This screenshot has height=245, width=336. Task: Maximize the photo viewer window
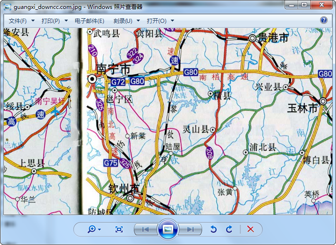point(304,5)
